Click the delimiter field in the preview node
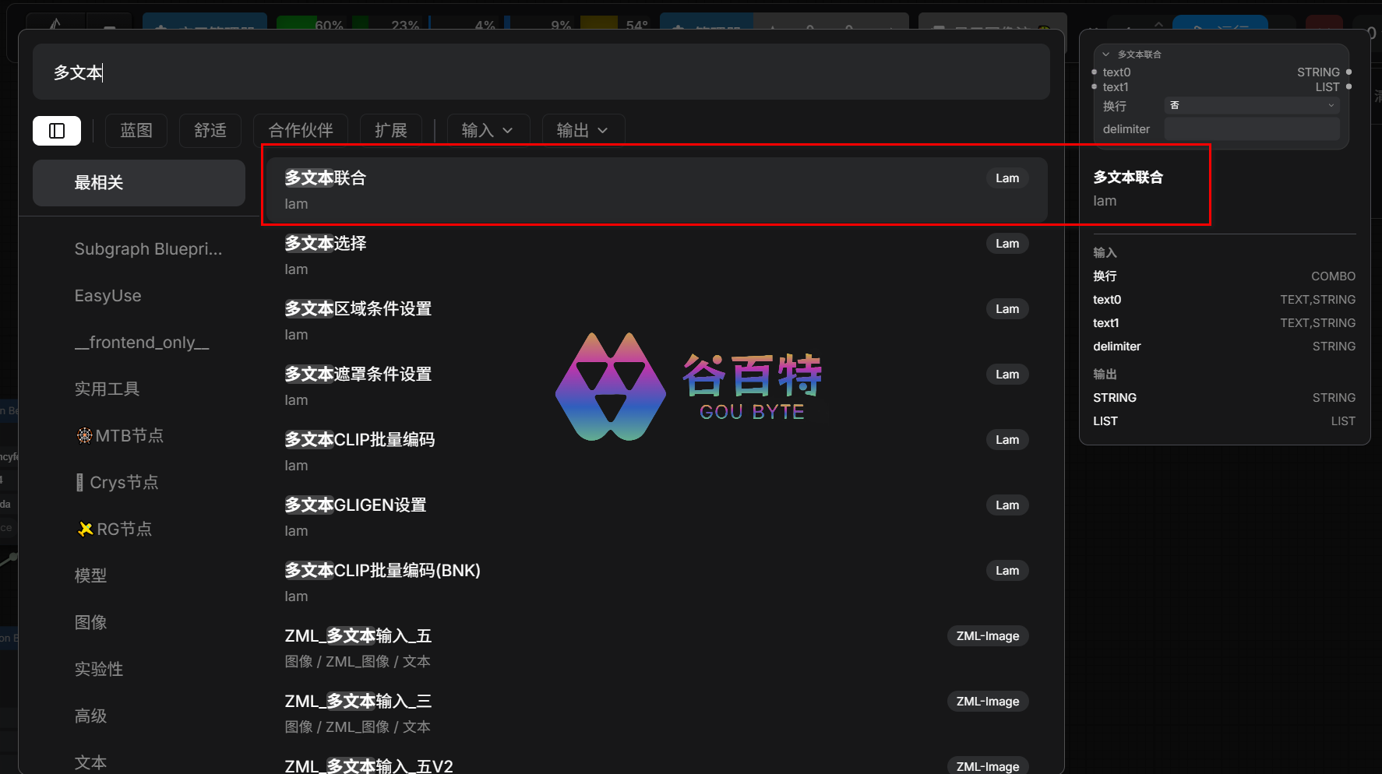The width and height of the screenshot is (1382, 774). pyautogui.click(x=1252, y=129)
